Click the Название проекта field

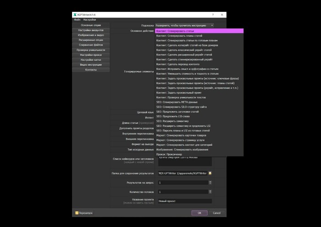click(185, 201)
